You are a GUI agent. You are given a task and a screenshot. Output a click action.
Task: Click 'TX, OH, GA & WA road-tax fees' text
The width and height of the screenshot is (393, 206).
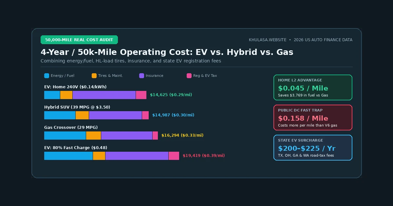pos(306,156)
